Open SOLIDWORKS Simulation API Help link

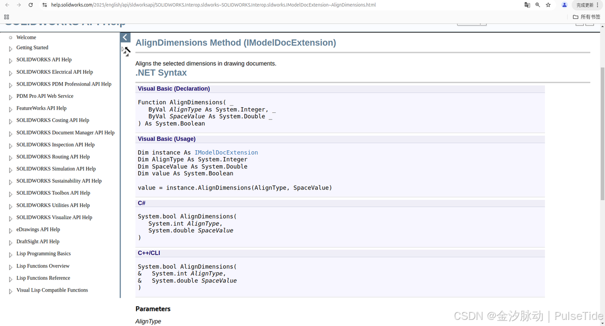[x=56, y=169]
